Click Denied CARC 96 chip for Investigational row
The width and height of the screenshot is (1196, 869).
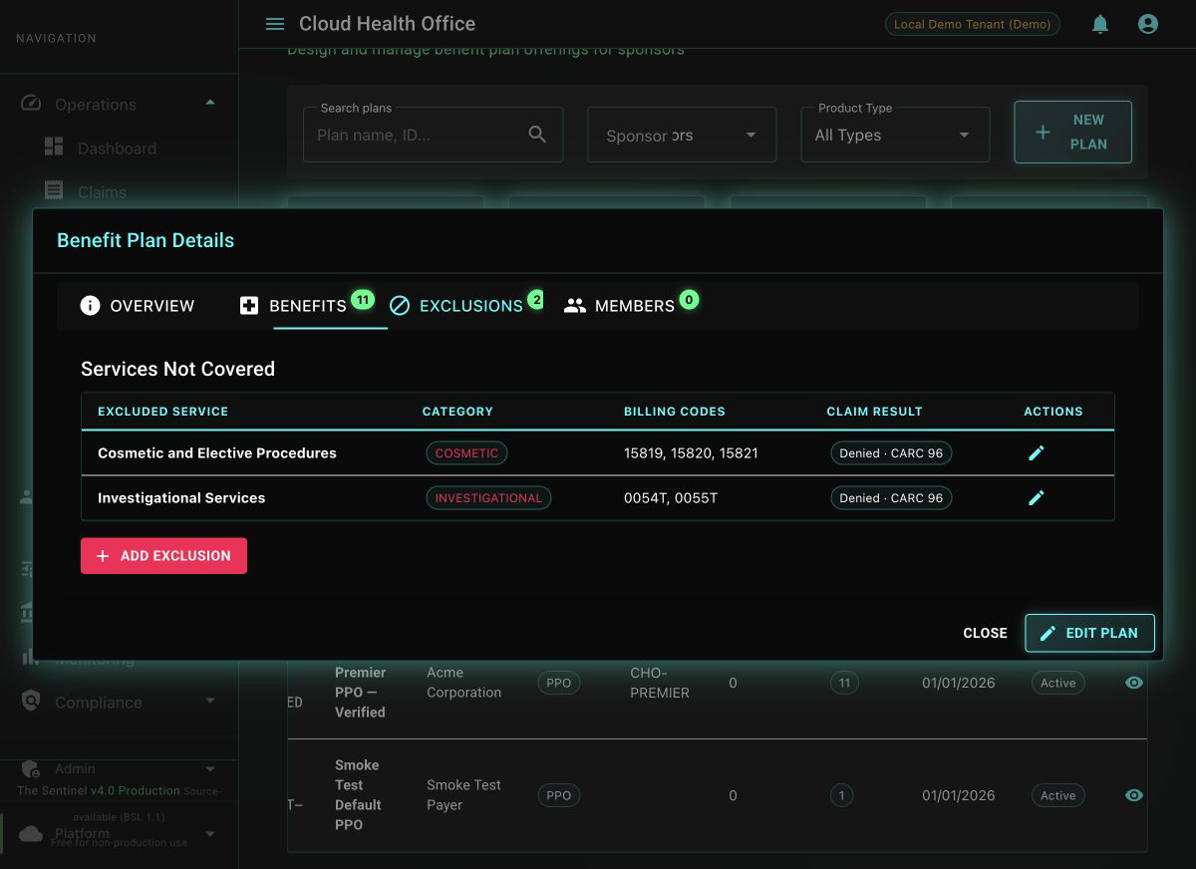coord(891,498)
